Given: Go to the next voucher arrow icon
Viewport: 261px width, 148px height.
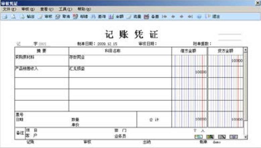Looking at the screenshot, I should click(181, 16).
